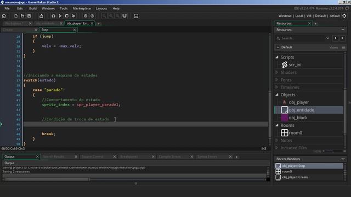Open the Views menu icon

(343, 48)
